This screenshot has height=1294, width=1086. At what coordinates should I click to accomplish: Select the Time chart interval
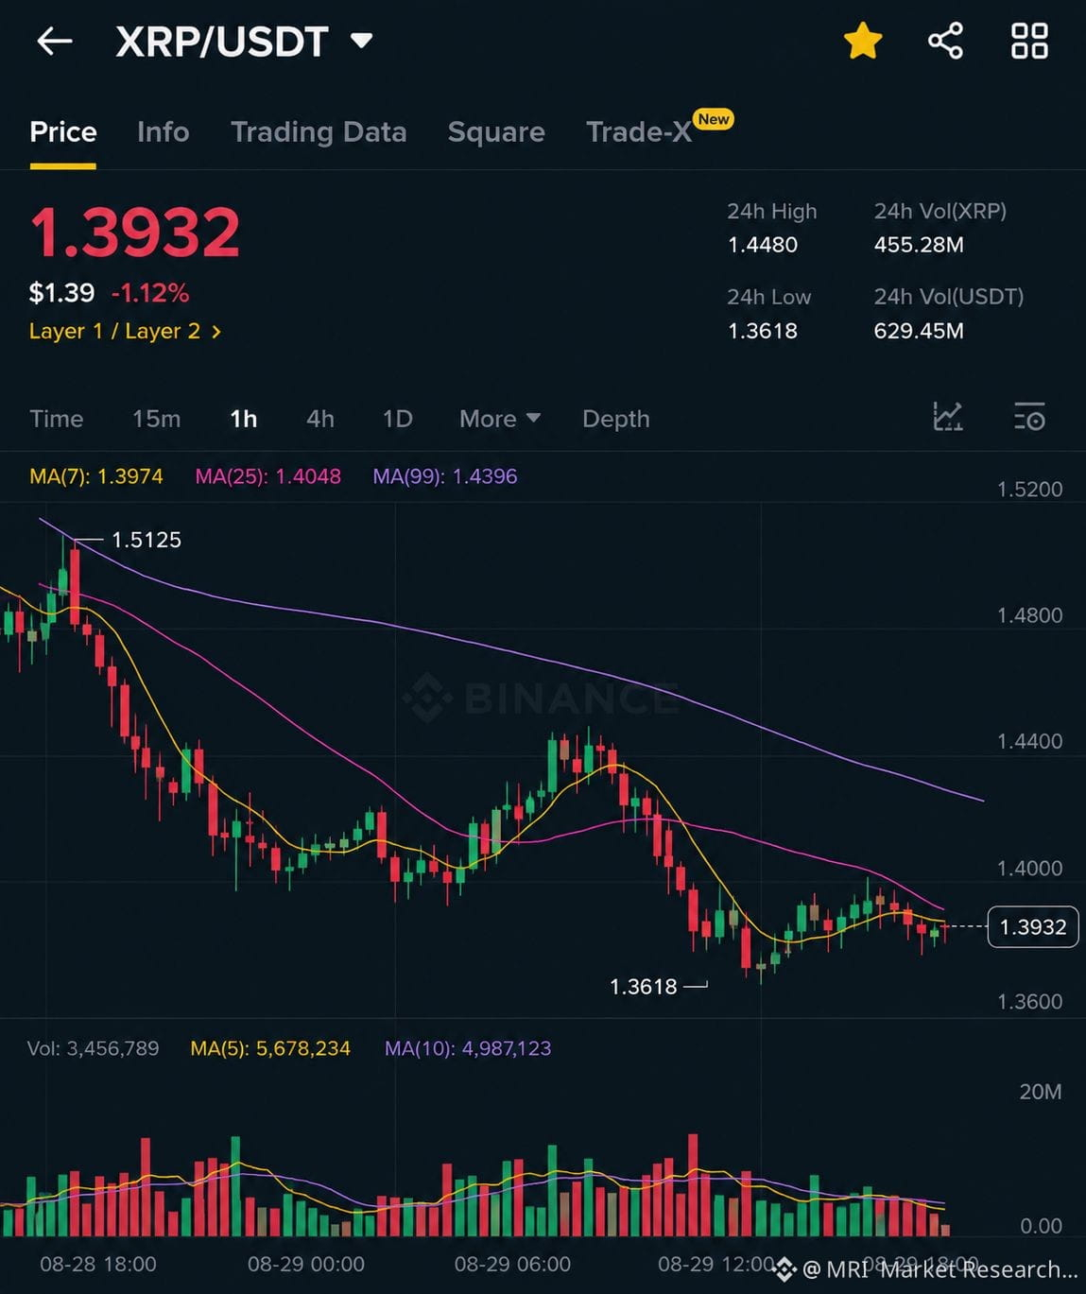[x=57, y=419]
